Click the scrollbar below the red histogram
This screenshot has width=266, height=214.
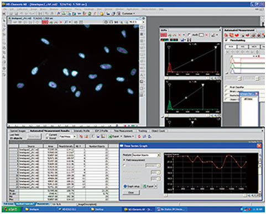pyautogui.click(x=187, y=78)
